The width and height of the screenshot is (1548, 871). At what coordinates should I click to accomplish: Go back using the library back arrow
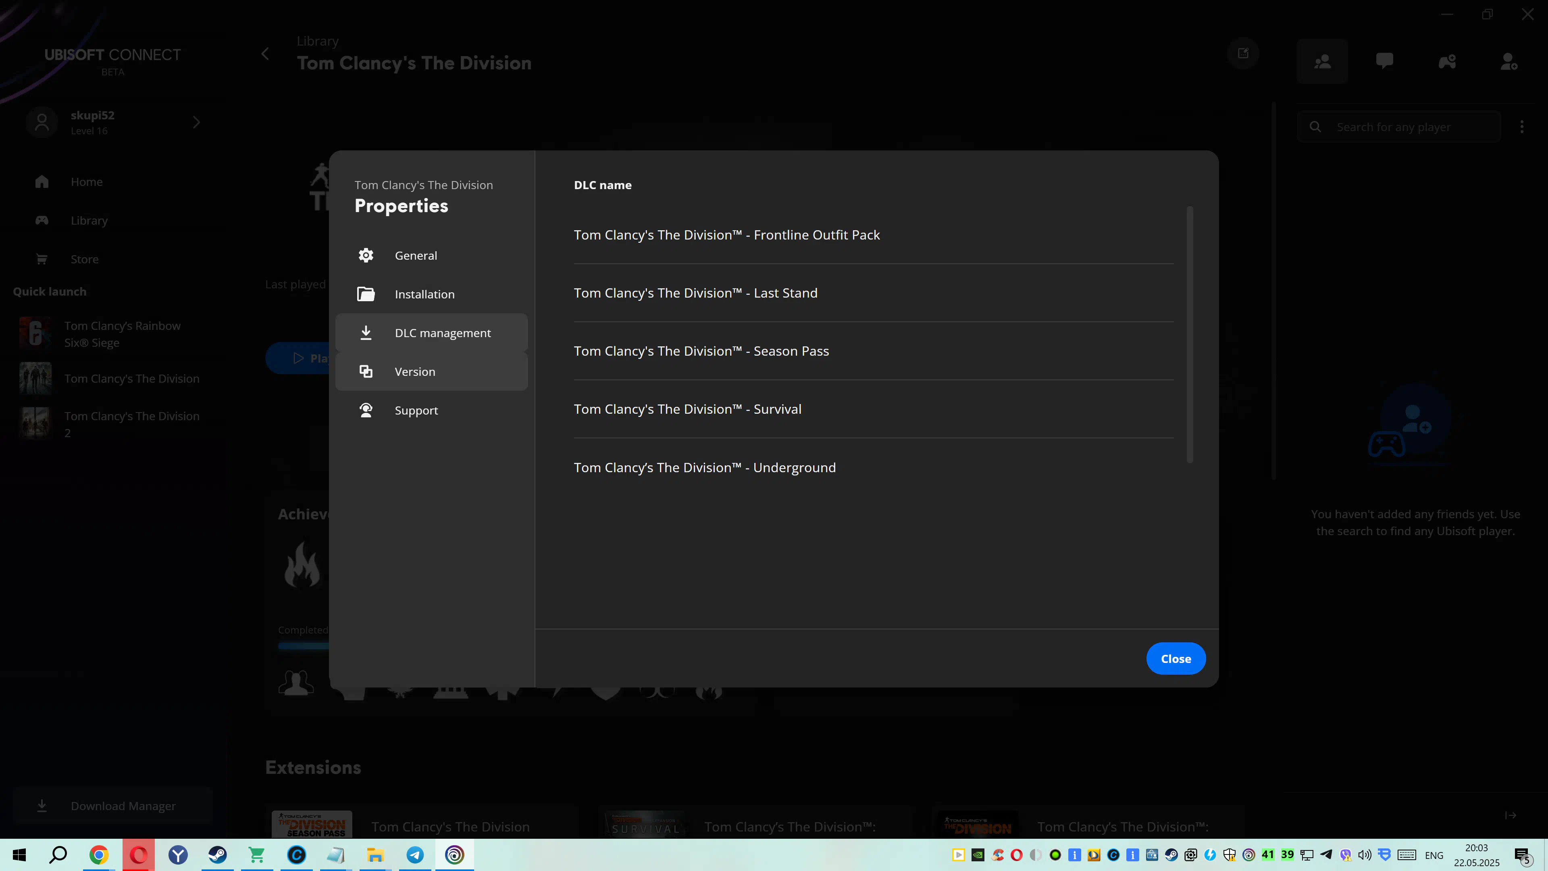265,54
